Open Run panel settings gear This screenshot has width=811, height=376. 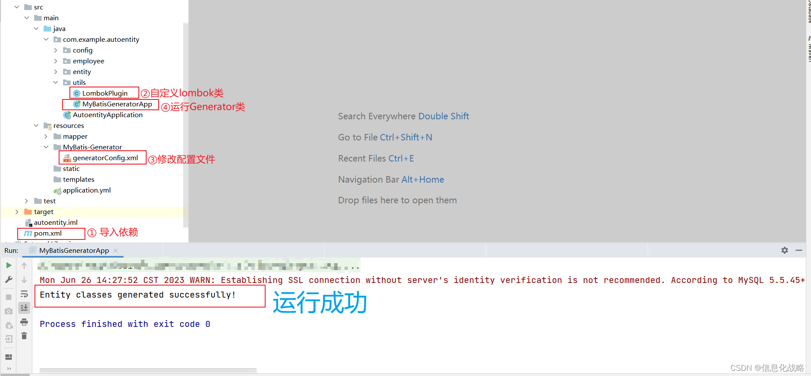[785, 250]
